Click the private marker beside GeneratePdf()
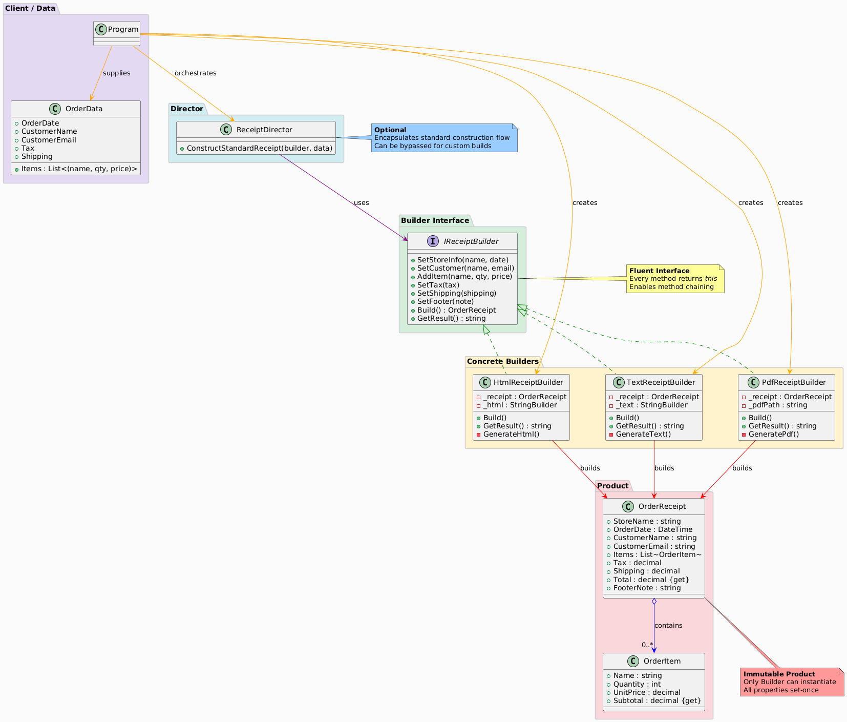The height and width of the screenshot is (722, 847). click(x=744, y=435)
